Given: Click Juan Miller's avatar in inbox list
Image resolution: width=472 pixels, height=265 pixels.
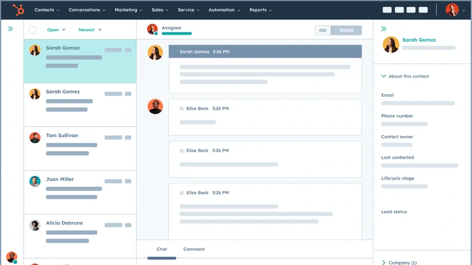Looking at the screenshot, I should (35, 181).
